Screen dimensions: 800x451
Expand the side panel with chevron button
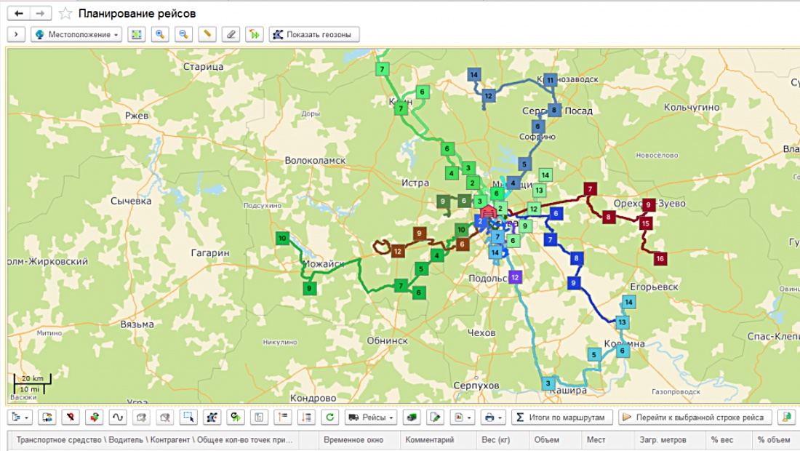16,34
